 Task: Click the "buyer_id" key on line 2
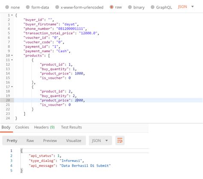click(34, 20)
